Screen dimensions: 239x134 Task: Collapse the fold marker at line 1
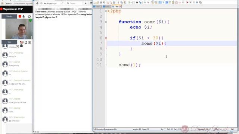point(106,11)
